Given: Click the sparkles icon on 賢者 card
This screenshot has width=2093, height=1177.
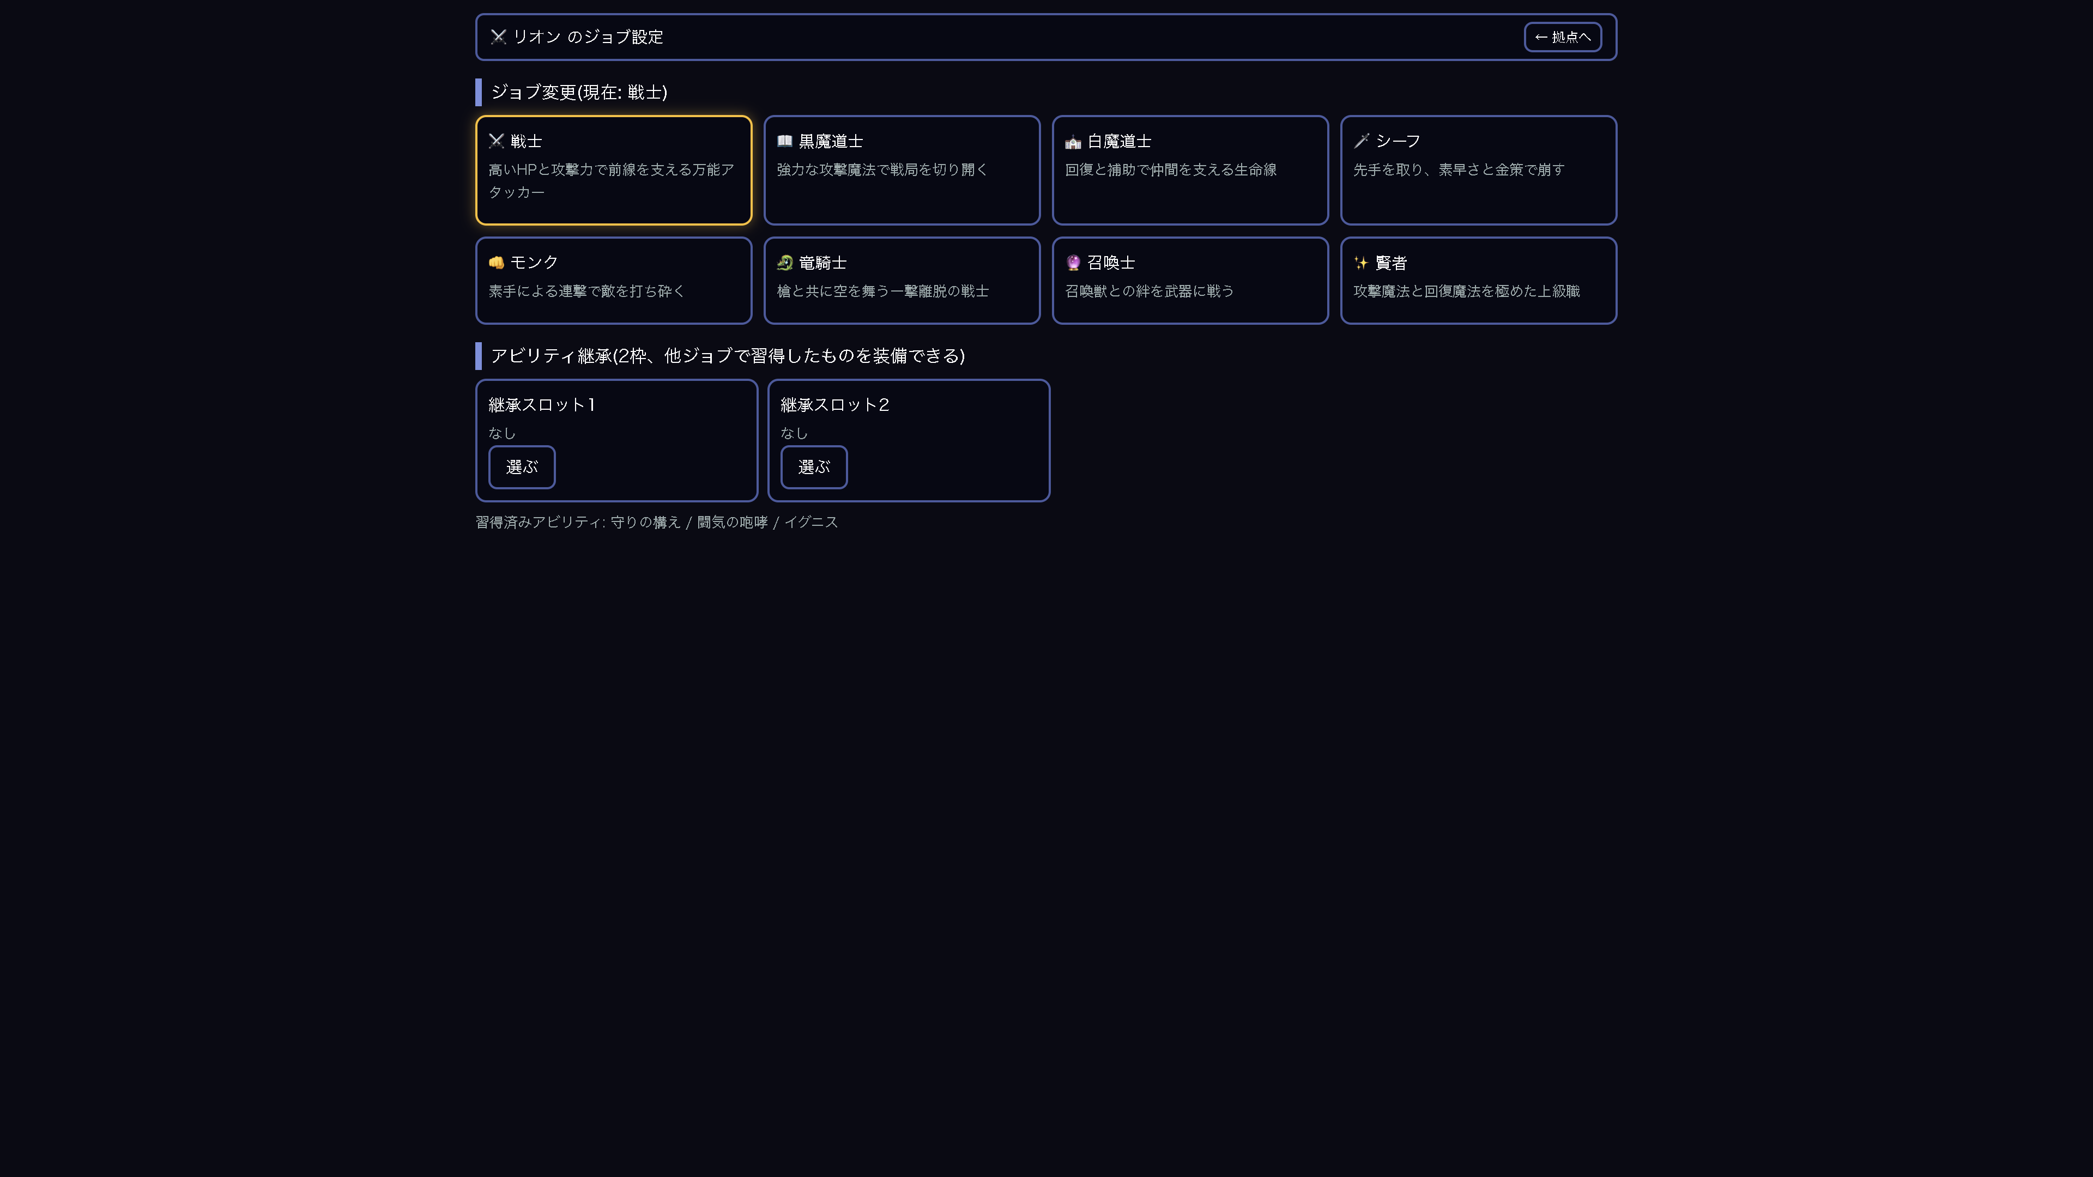Looking at the screenshot, I should [1362, 262].
